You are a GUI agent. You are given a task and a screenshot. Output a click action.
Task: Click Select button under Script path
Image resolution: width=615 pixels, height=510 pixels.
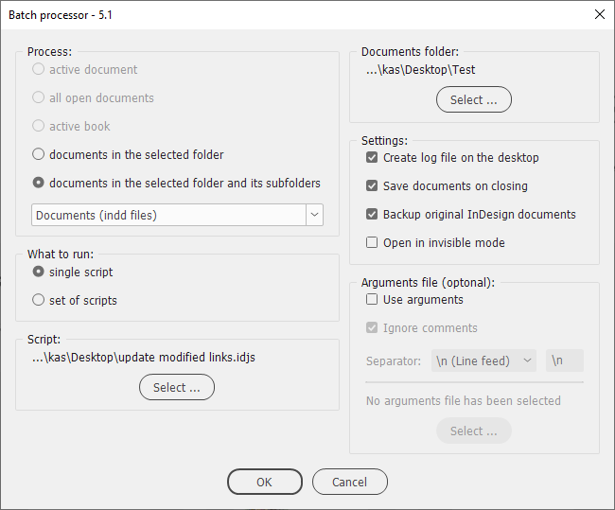click(x=177, y=387)
